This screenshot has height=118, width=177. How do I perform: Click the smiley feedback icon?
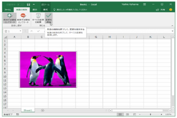pos(171,10)
